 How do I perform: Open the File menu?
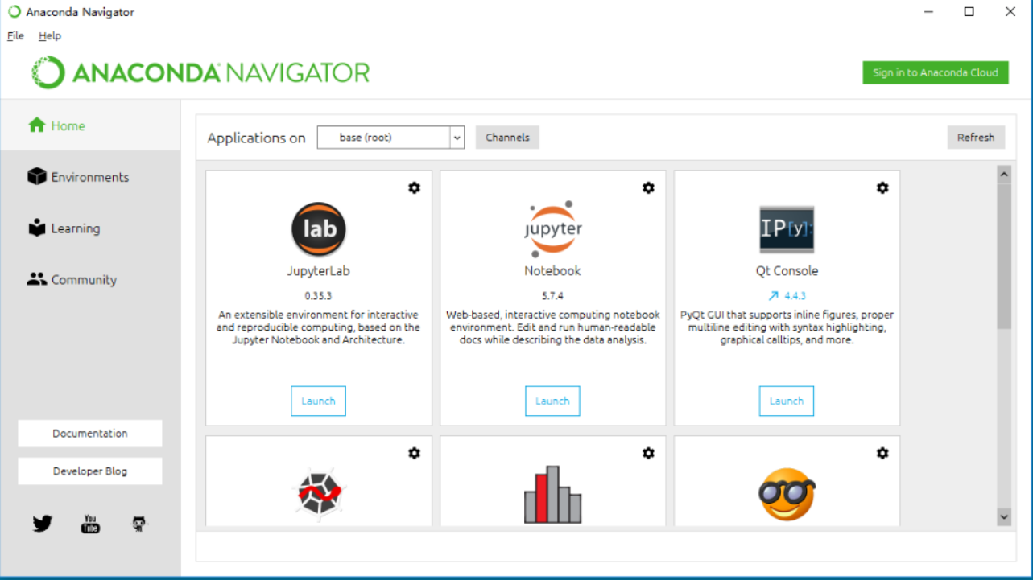click(x=15, y=35)
